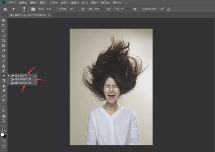The image size is (215, 152).
Task: Click the Eraser tool in toolbar
Action: [4, 76]
